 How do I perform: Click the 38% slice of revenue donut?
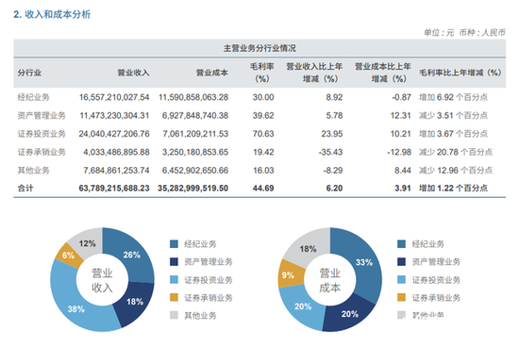76,309
